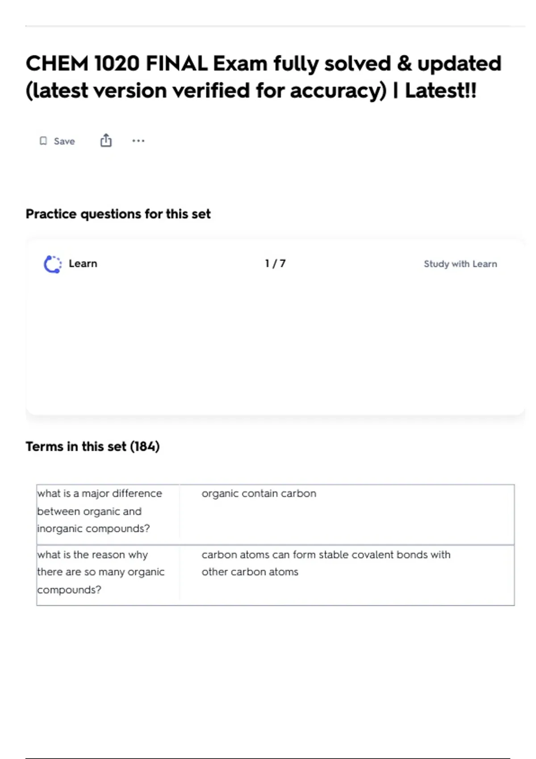Click the word Latest!! in the title
The width and height of the screenshot is (536, 759).
[x=440, y=91]
